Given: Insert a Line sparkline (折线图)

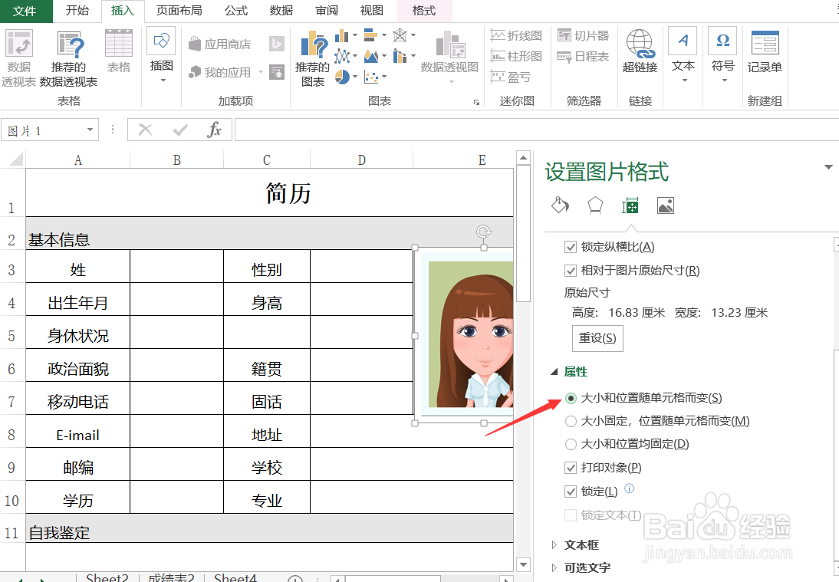Looking at the screenshot, I should 516,35.
